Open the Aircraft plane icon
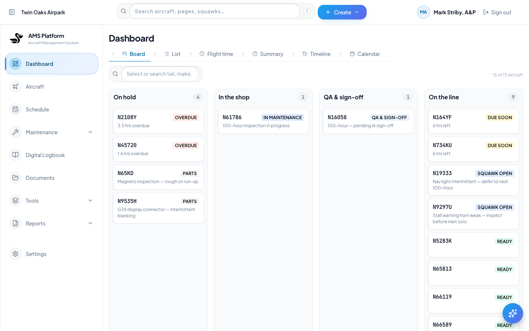This screenshot has height=331, width=529. (x=15, y=87)
